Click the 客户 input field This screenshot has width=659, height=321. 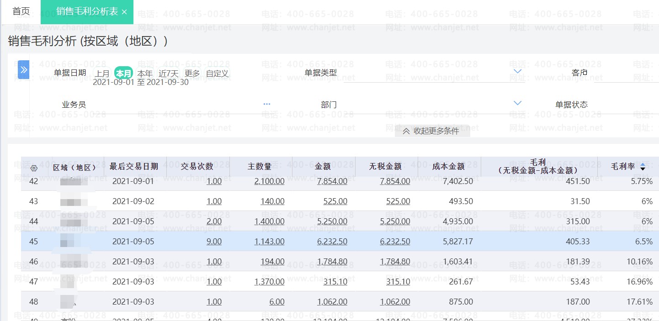(x=626, y=73)
